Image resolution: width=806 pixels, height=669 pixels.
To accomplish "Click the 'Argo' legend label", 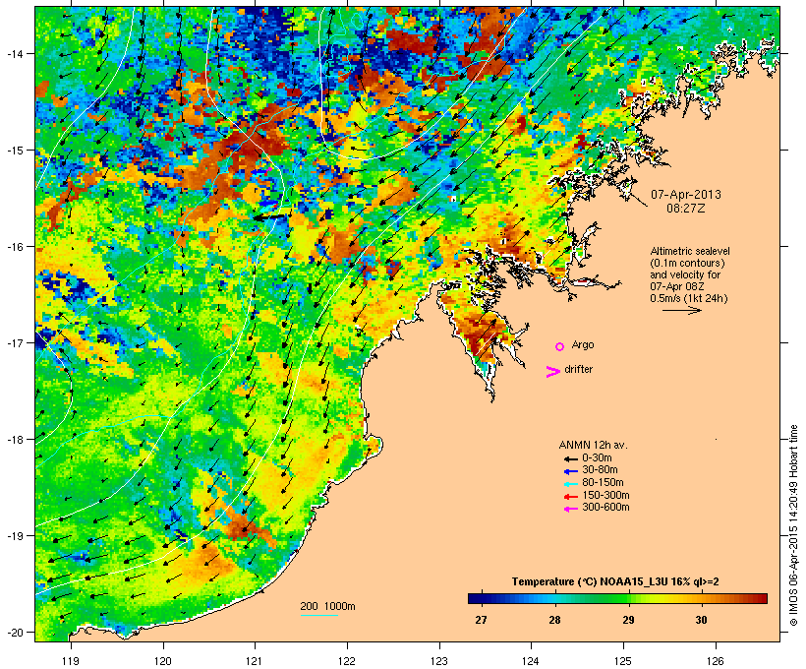I will 583,344.
